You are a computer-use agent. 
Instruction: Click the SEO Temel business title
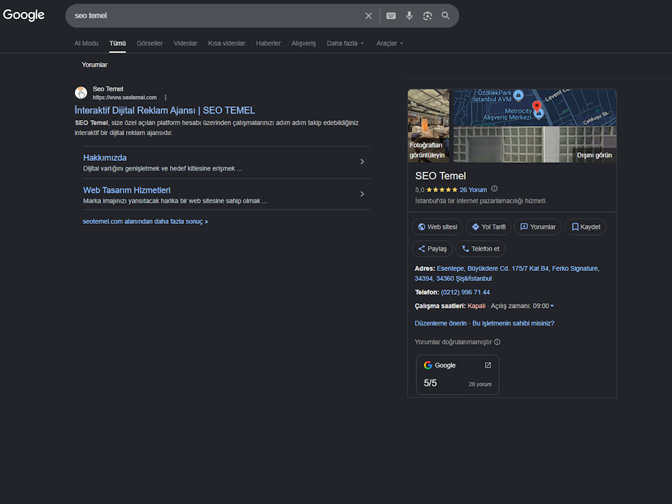[x=440, y=176]
